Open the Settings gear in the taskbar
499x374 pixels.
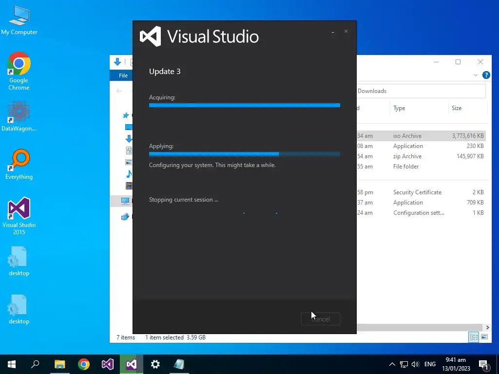155,364
